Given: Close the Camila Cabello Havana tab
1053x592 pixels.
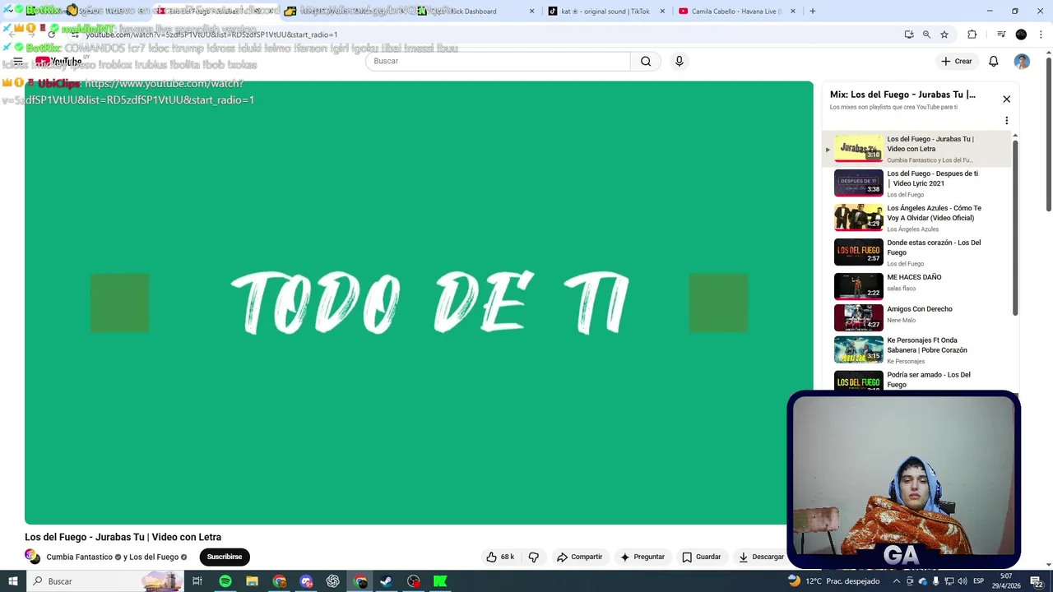Looking at the screenshot, I should (793, 12).
